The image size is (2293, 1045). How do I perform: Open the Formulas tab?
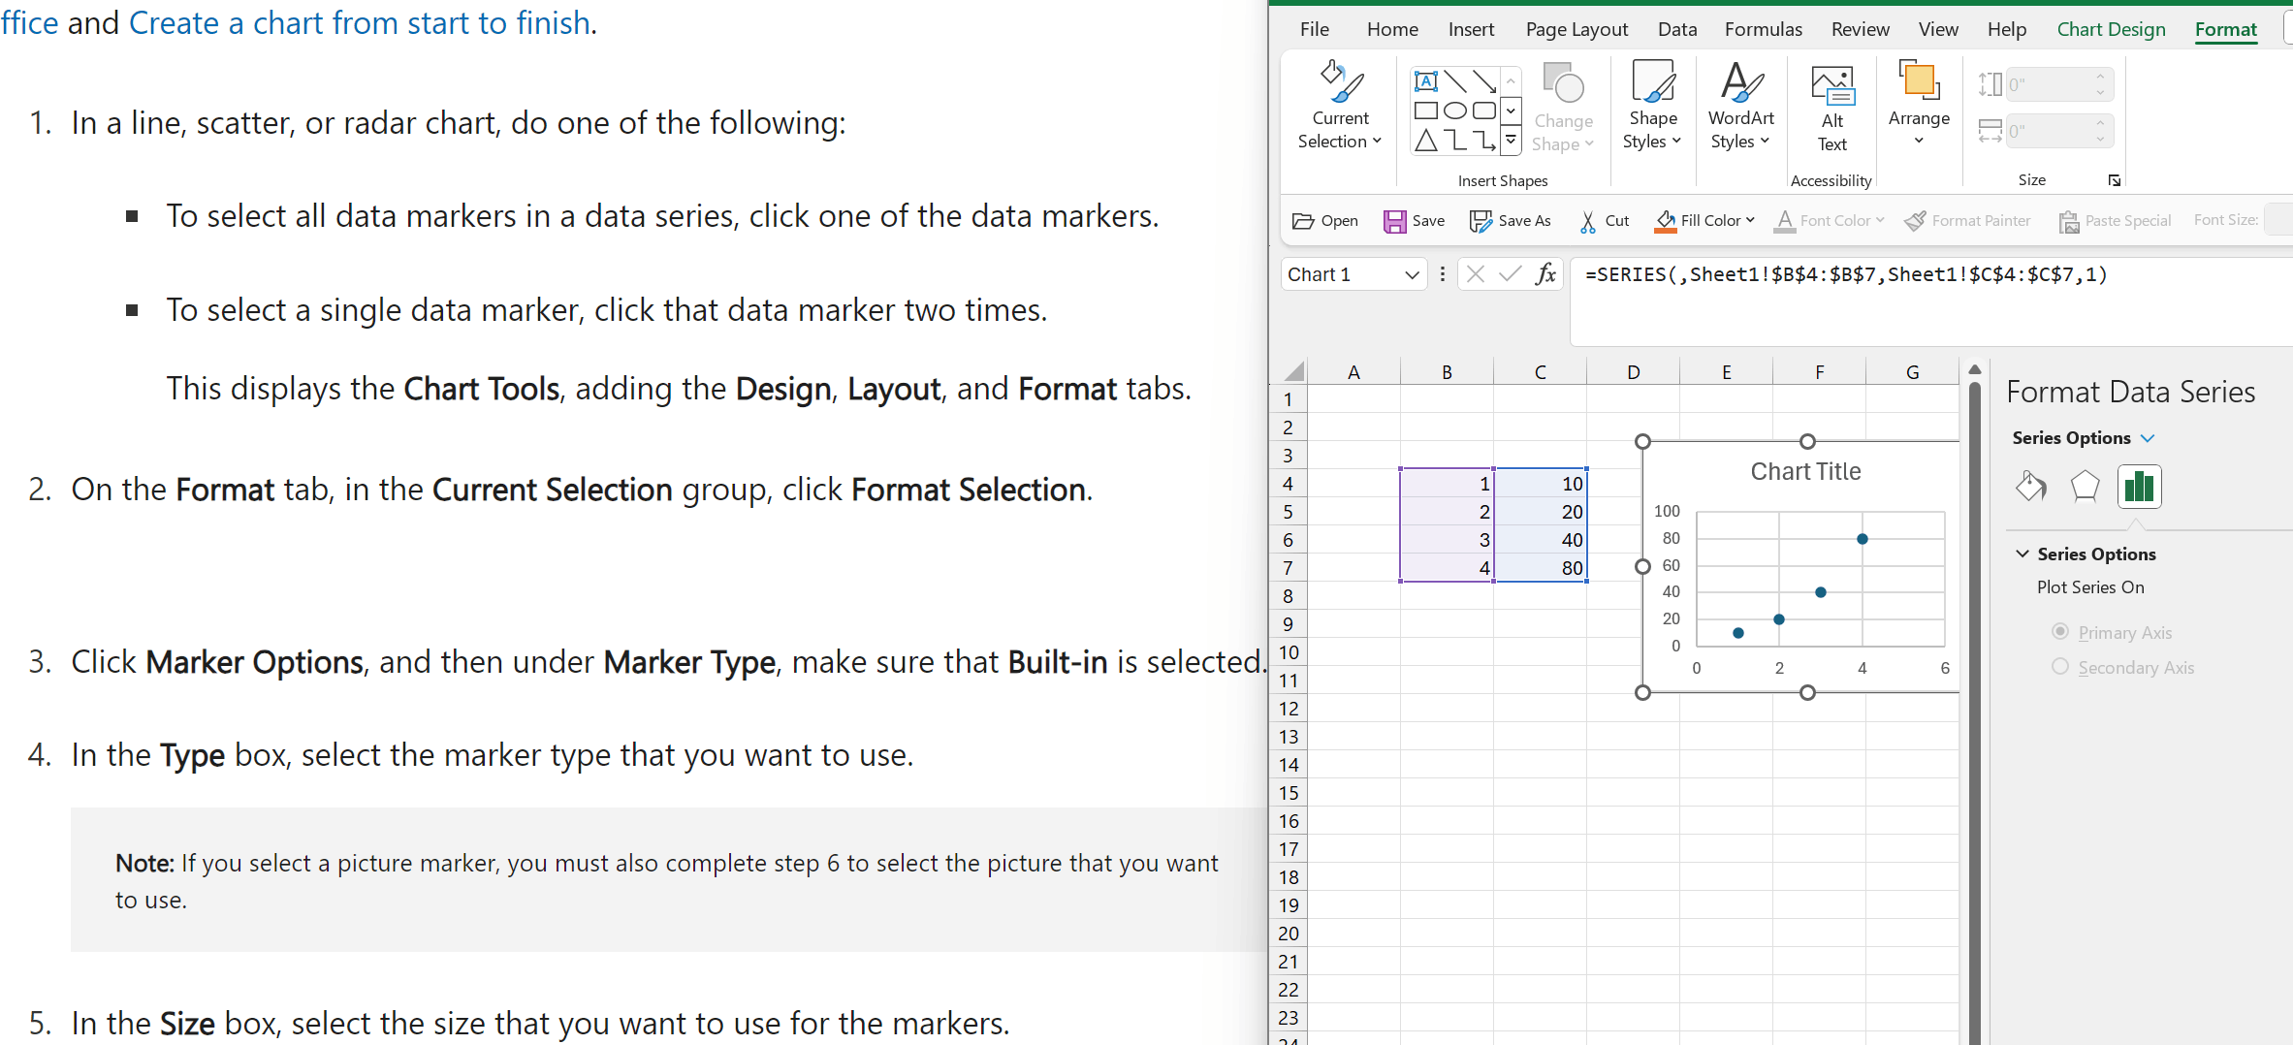[1763, 29]
